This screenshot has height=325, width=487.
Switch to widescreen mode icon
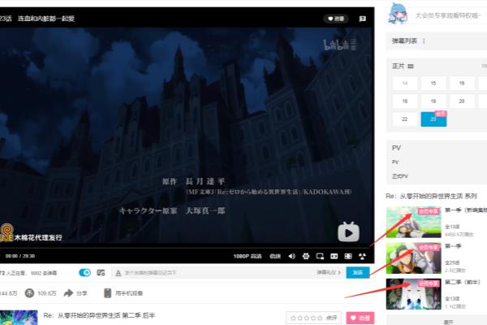[334, 256]
